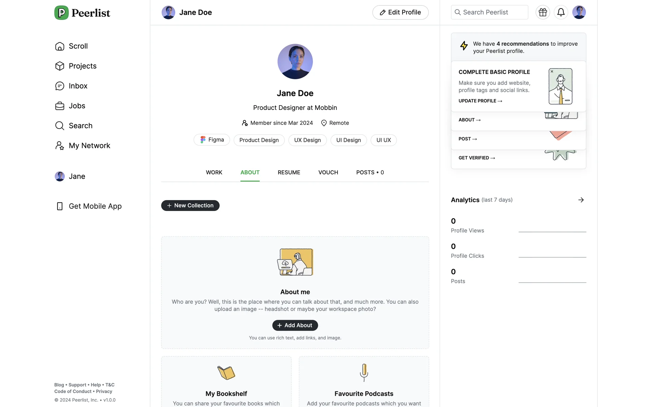Expand Analytics with the arrow
Viewport: 652px width, 407px height.
pyautogui.click(x=581, y=200)
